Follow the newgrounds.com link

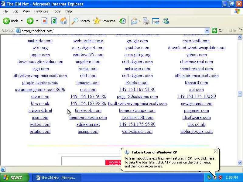(x=197, y=103)
